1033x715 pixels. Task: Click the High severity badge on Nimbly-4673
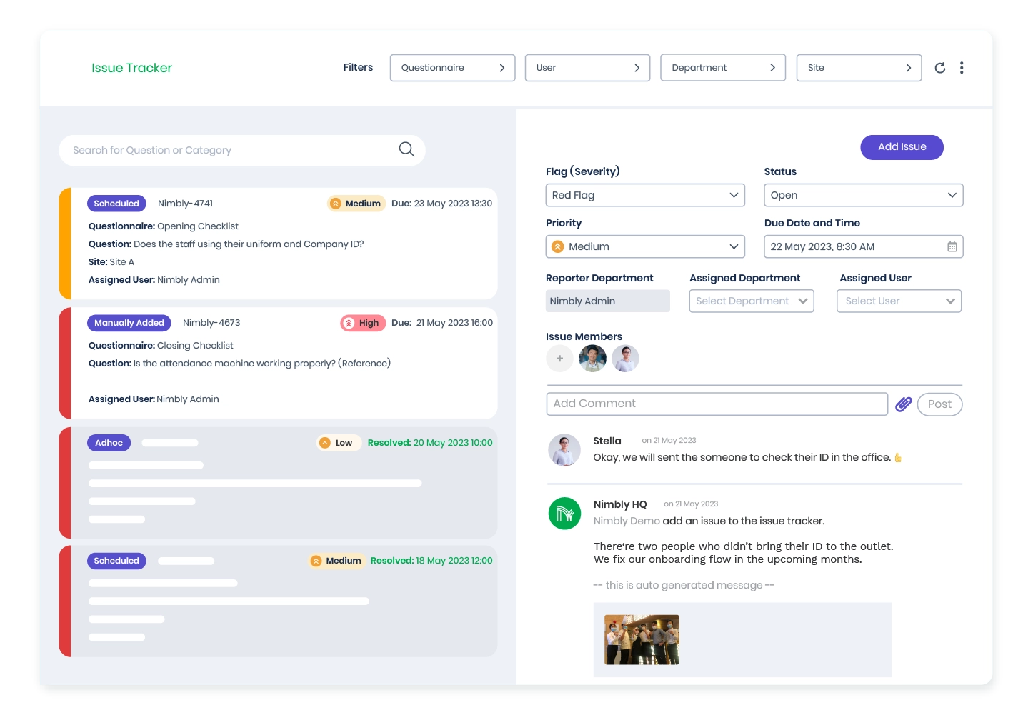pos(363,323)
